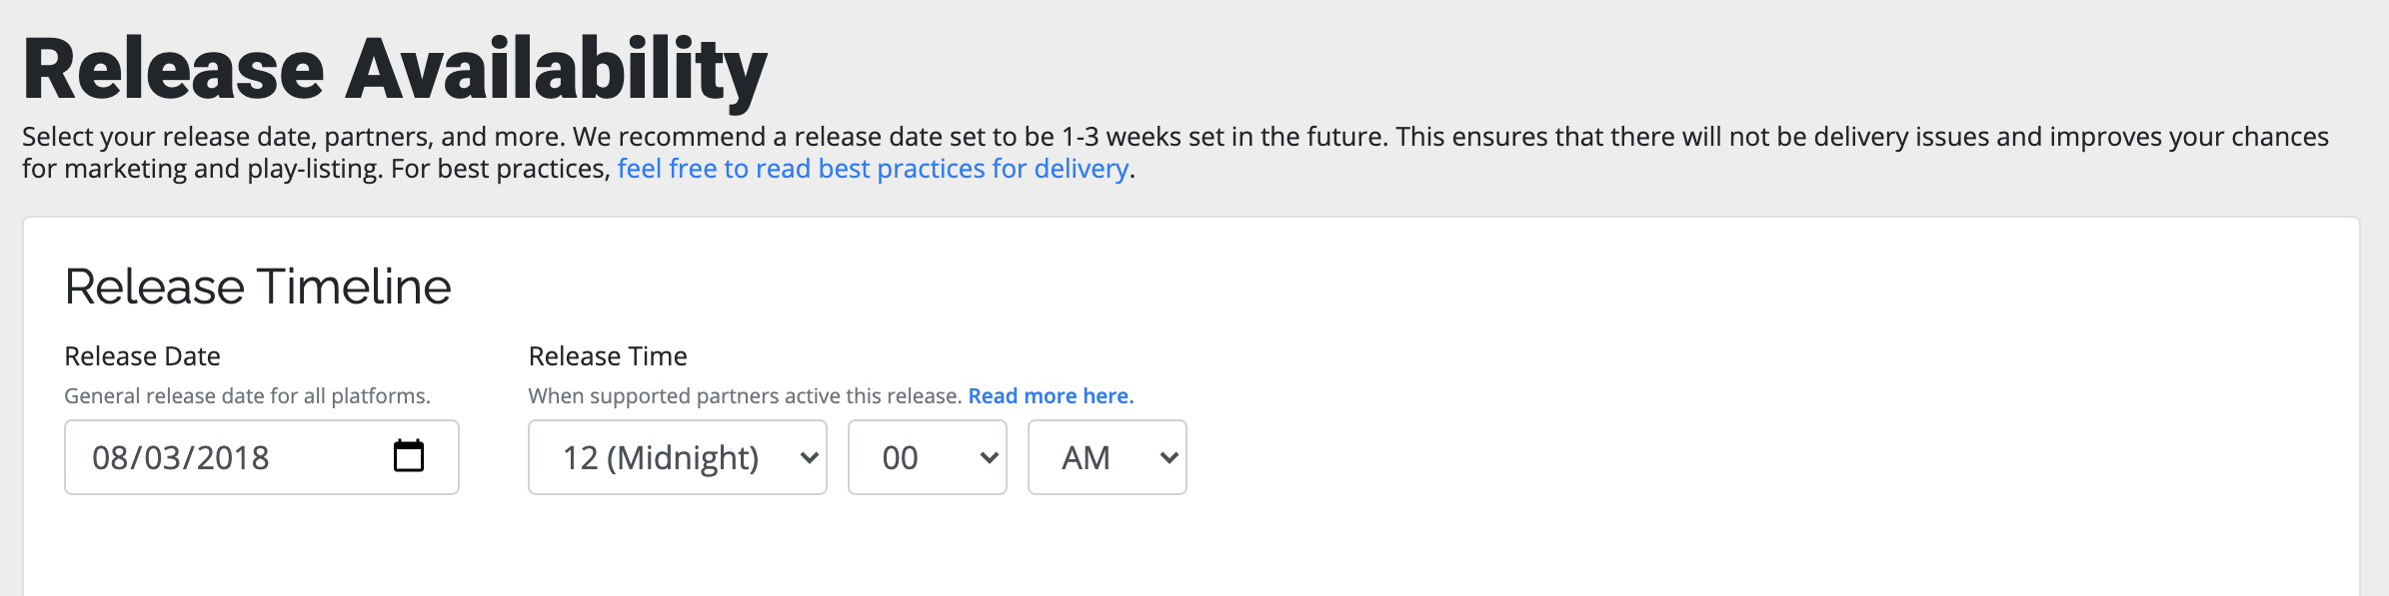Screen dimensions: 2389x596
Task: Select the year 2018 in release date
Action: pyautogui.click(x=232, y=457)
